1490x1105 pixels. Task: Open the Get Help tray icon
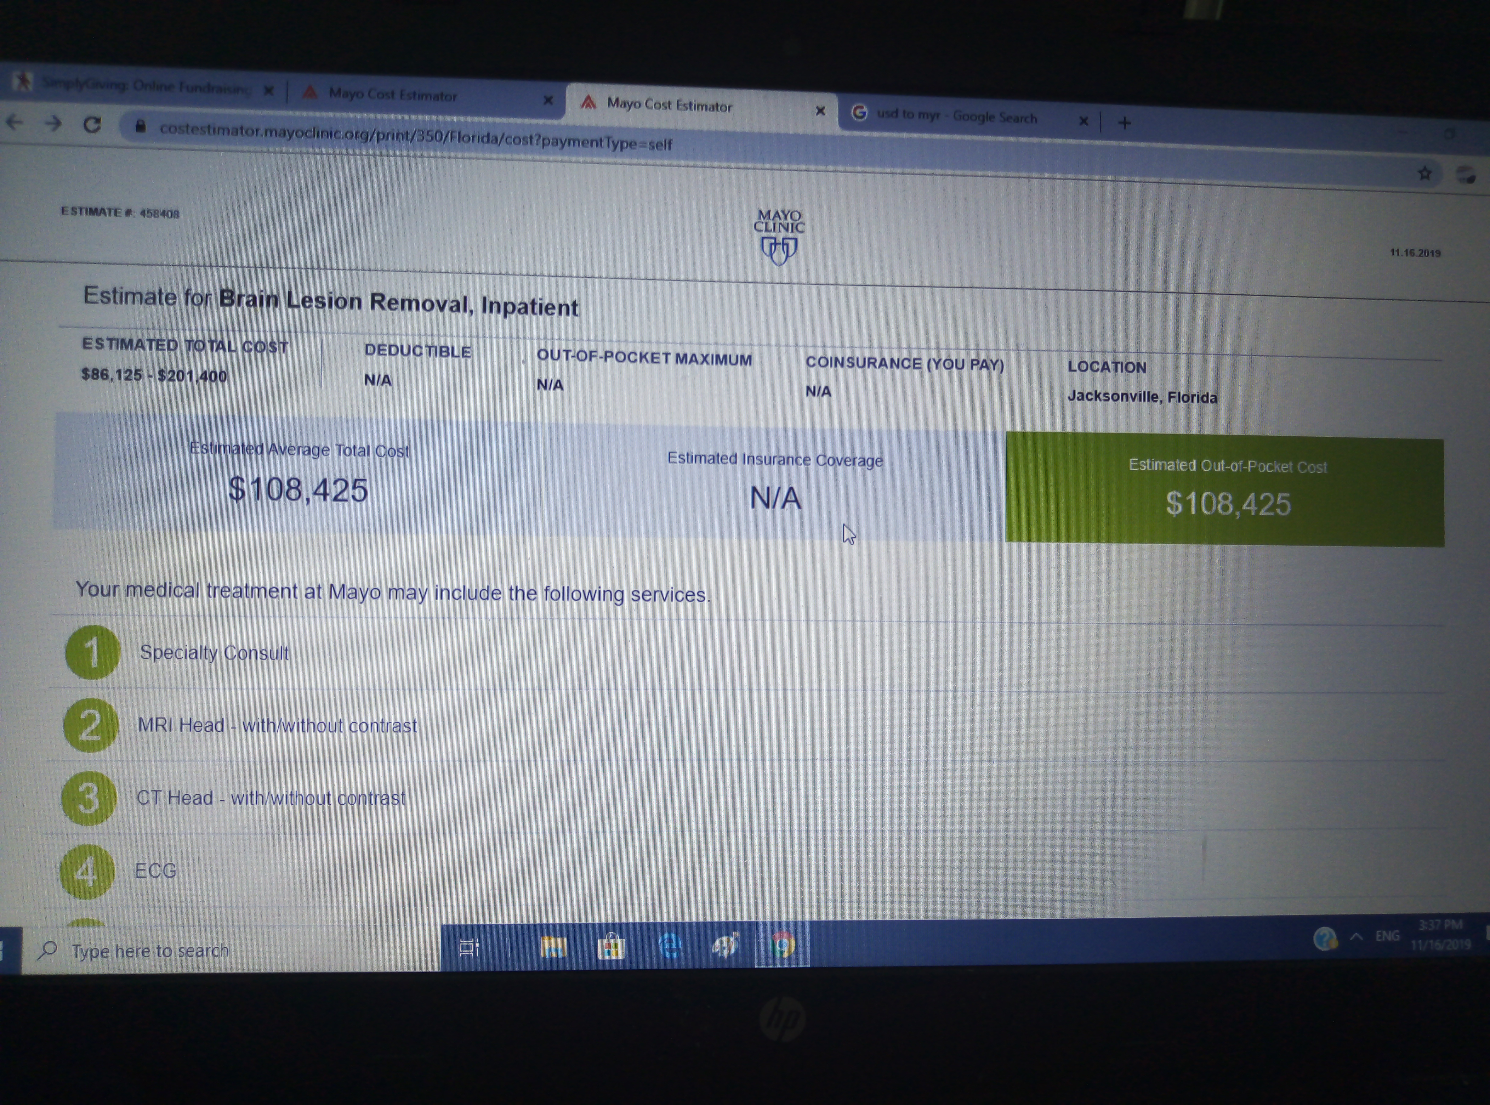click(1325, 939)
